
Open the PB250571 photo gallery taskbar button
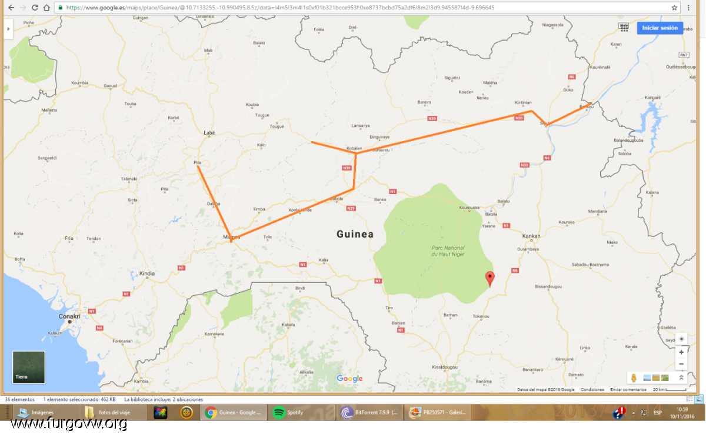[x=439, y=412]
